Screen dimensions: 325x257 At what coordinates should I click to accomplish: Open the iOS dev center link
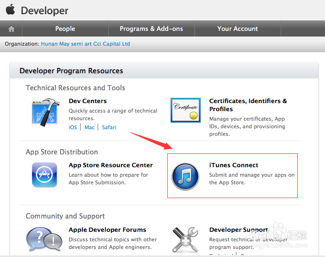coord(73,127)
